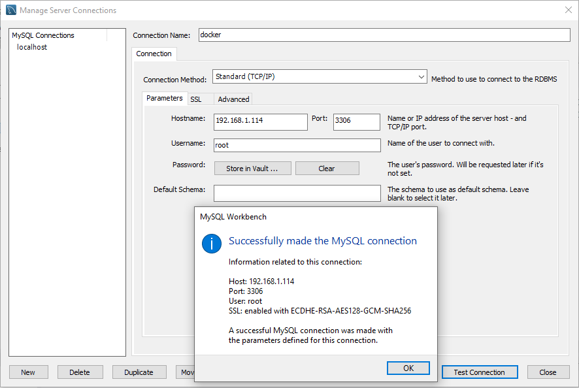The height and width of the screenshot is (388, 579).
Task: Focus the Port input field
Action: [356, 121]
